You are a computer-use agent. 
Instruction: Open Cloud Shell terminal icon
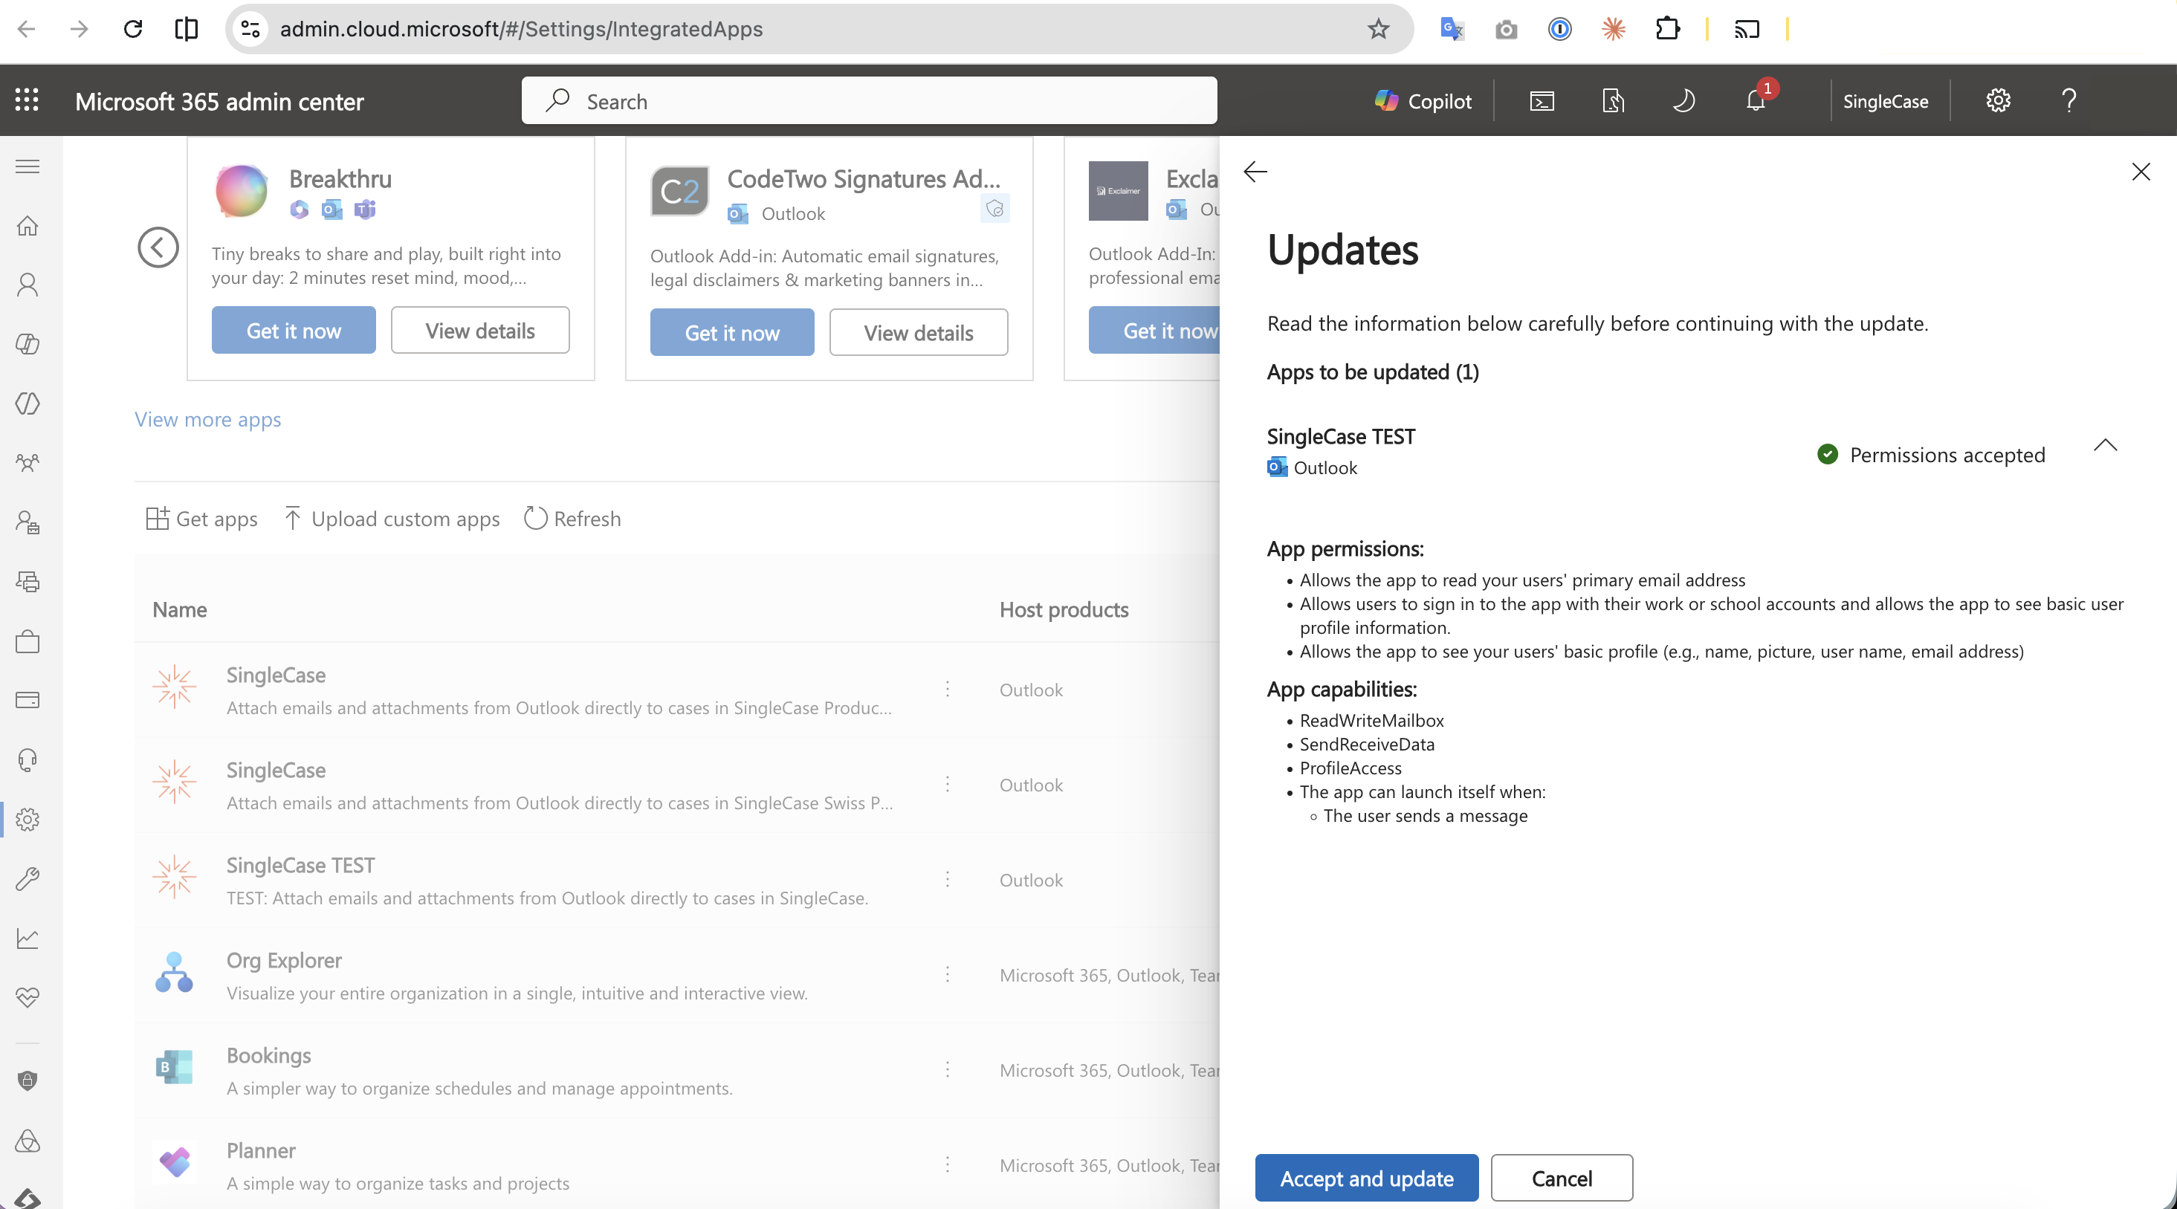[x=1542, y=101]
